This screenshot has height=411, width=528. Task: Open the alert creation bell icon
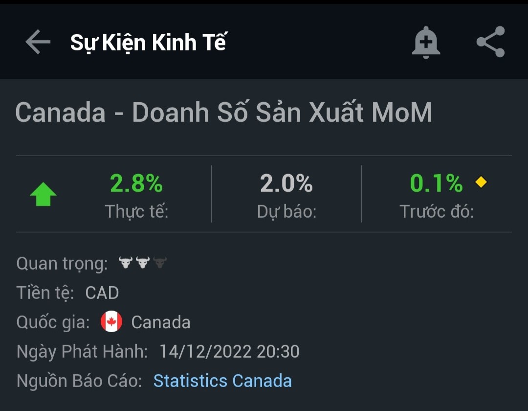(425, 42)
